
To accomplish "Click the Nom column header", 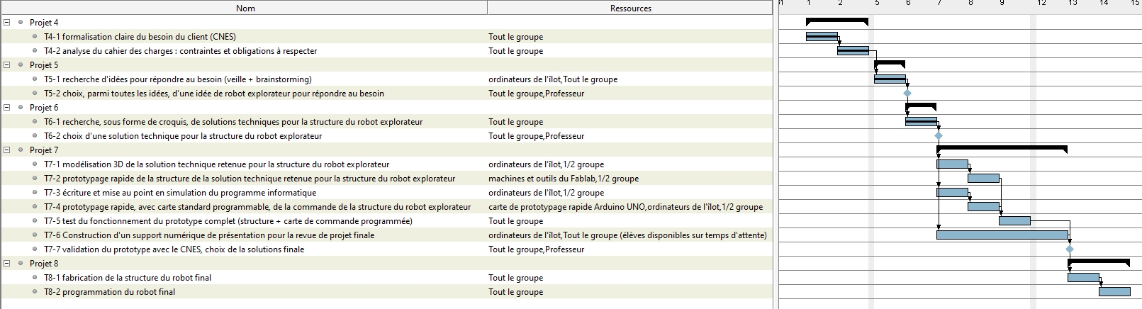I will (x=245, y=8).
